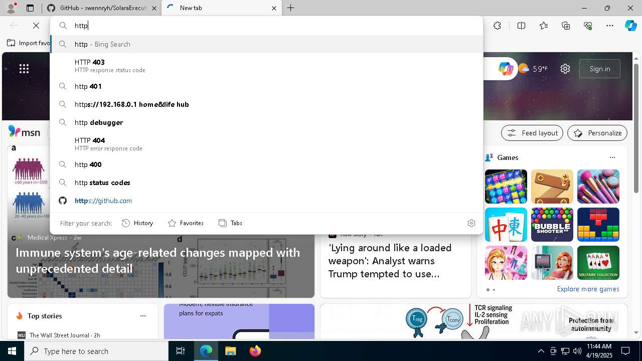The width and height of the screenshot is (642, 361).
Task: Filter search by Tabs
Action: coord(230,223)
